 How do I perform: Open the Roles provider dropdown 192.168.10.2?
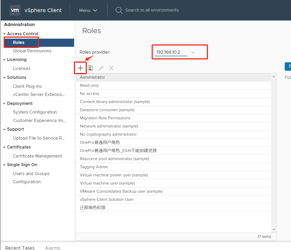(175, 52)
